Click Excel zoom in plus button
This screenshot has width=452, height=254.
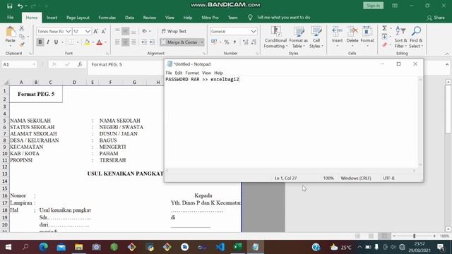[434, 236]
